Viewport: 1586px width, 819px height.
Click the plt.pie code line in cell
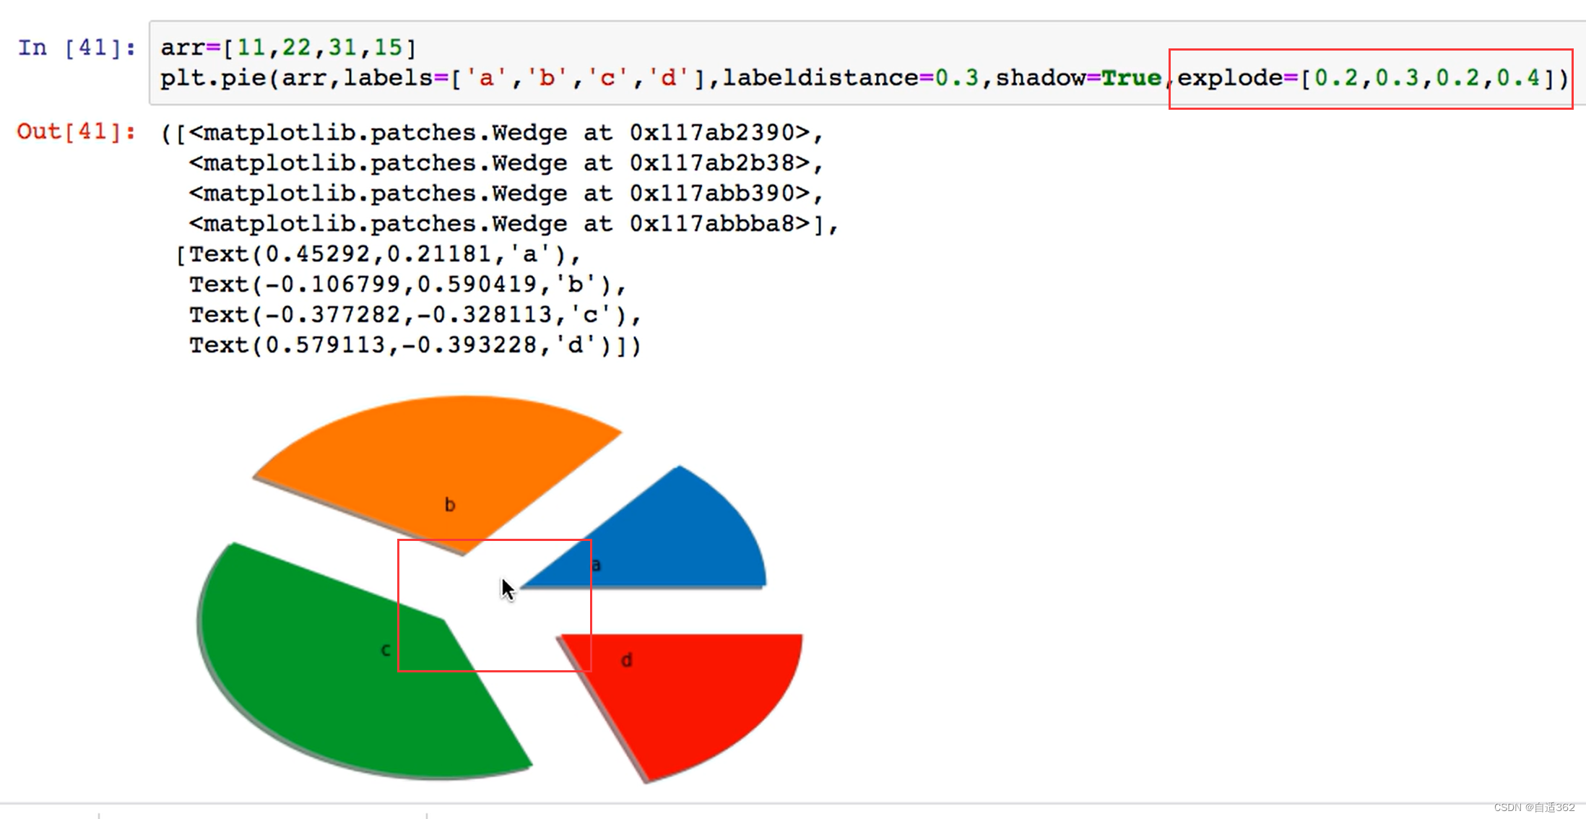tap(864, 78)
